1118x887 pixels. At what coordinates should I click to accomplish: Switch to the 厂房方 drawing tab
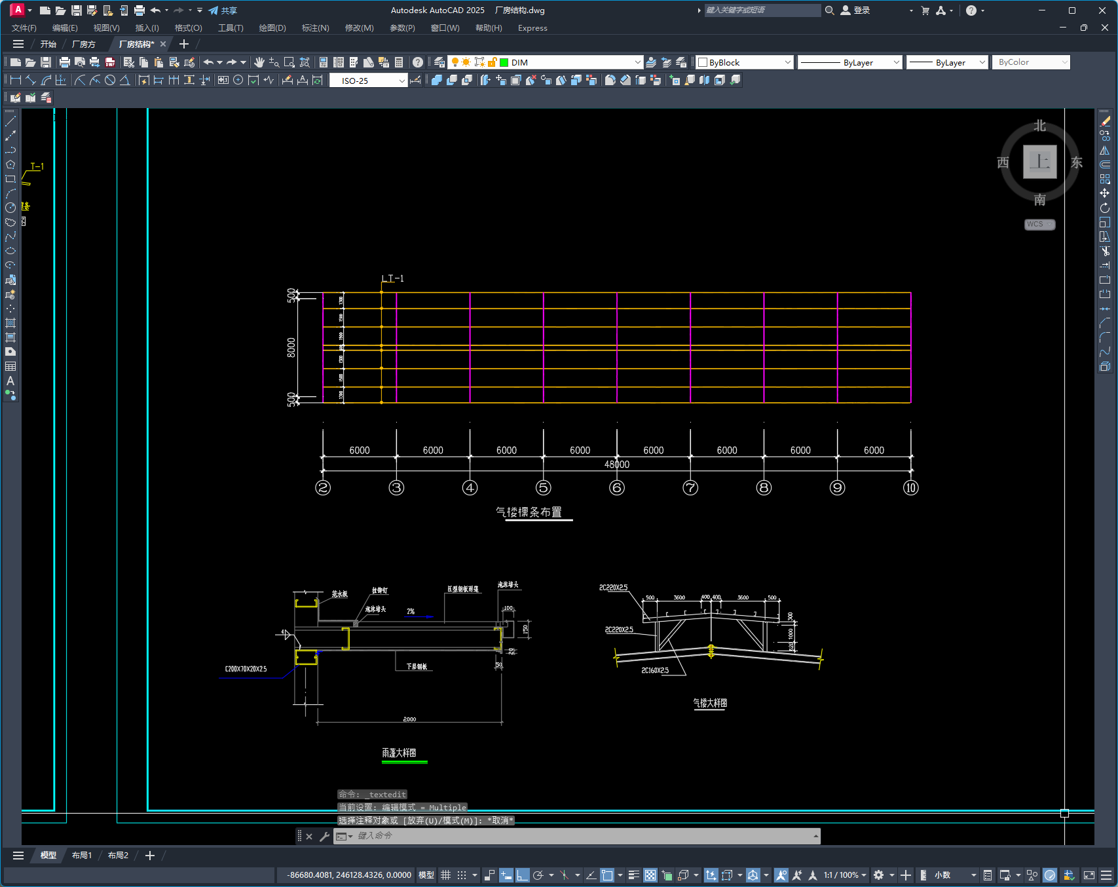click(x=84, y=44)
